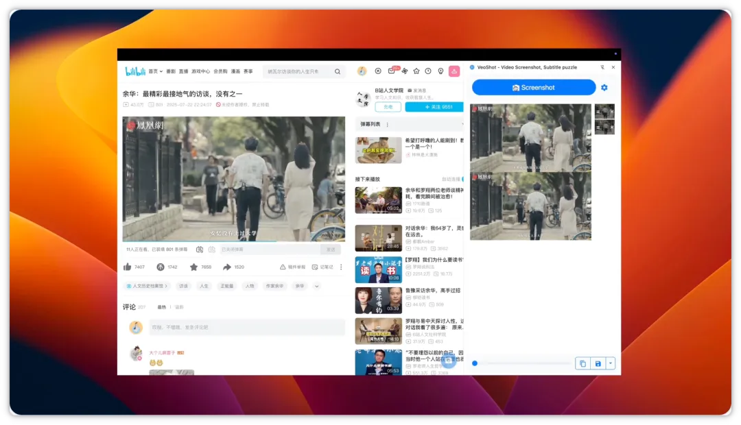The height and width of the screenshot is (425, 741).
Task: Click the 稿件举报 report icon
Action: 283,267
